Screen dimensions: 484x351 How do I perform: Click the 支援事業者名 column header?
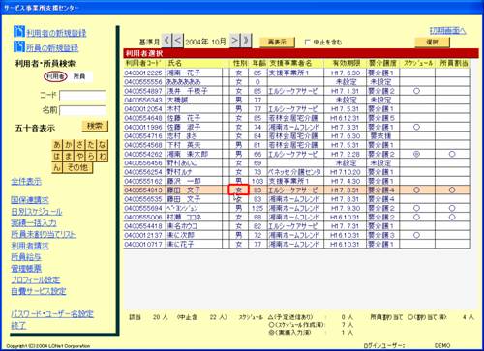click(x=290, y=63)
